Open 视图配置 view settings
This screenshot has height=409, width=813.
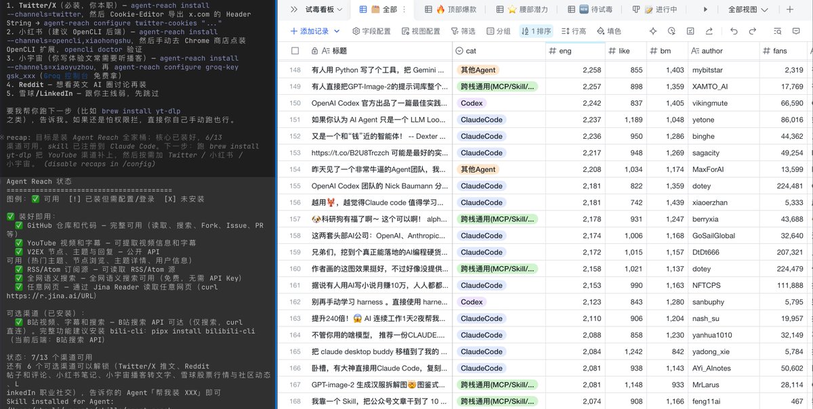420,31
